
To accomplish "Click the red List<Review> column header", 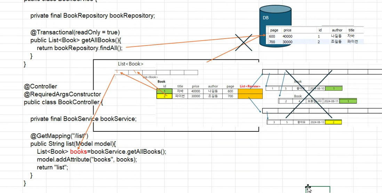I will 250,86.
